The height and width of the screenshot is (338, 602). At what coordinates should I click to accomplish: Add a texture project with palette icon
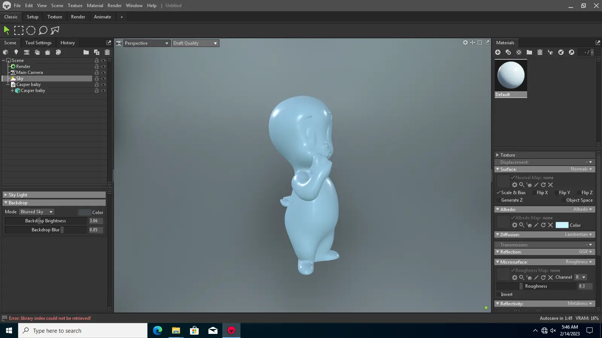(58, 52)
